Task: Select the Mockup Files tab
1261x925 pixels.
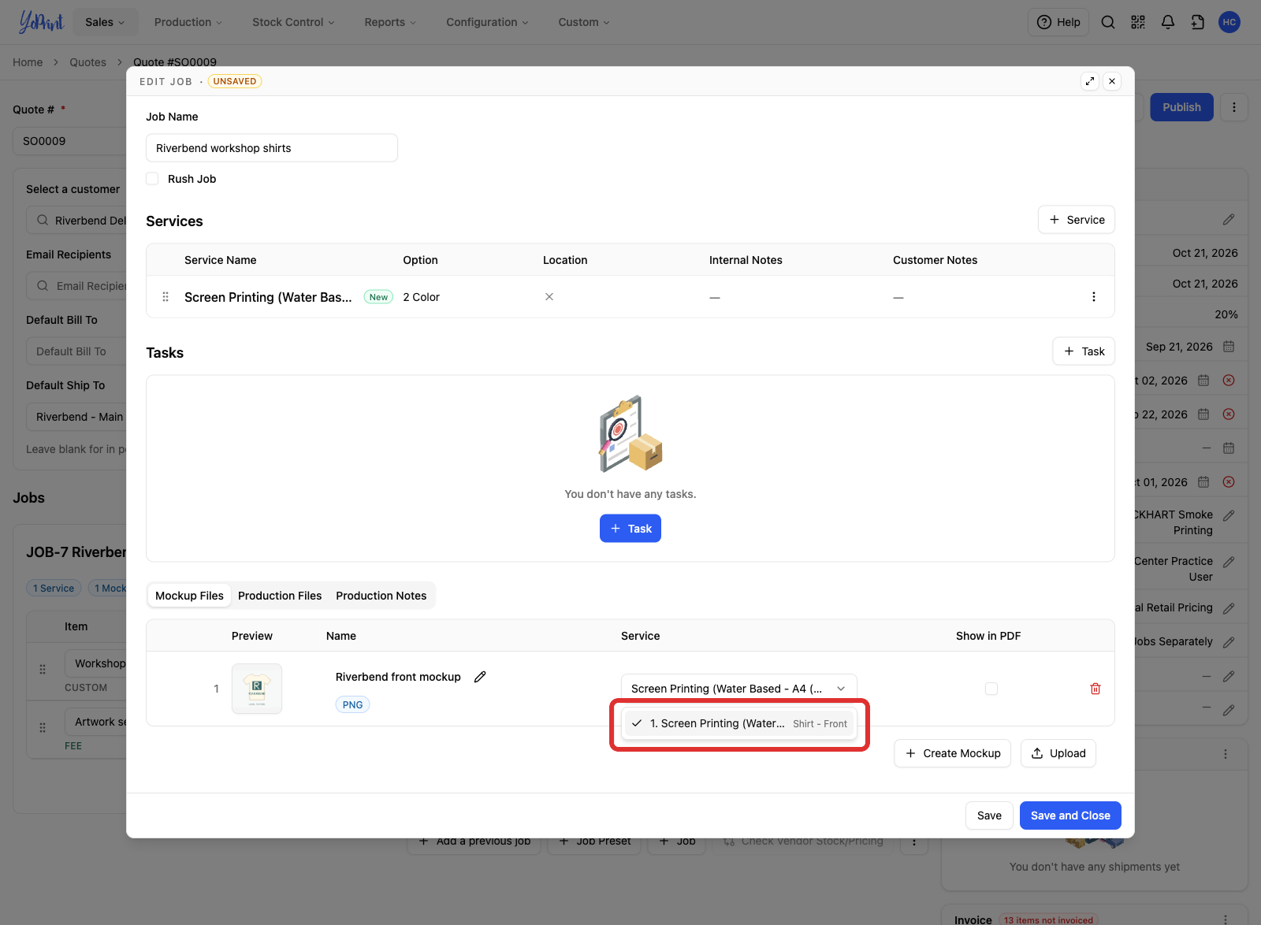Action: tap(189, 596)
